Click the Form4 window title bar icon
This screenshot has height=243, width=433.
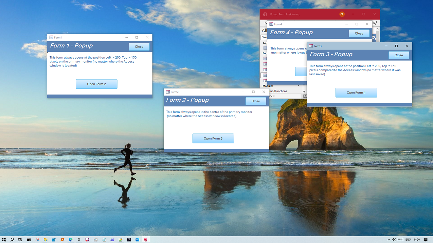tap(271, 24)
